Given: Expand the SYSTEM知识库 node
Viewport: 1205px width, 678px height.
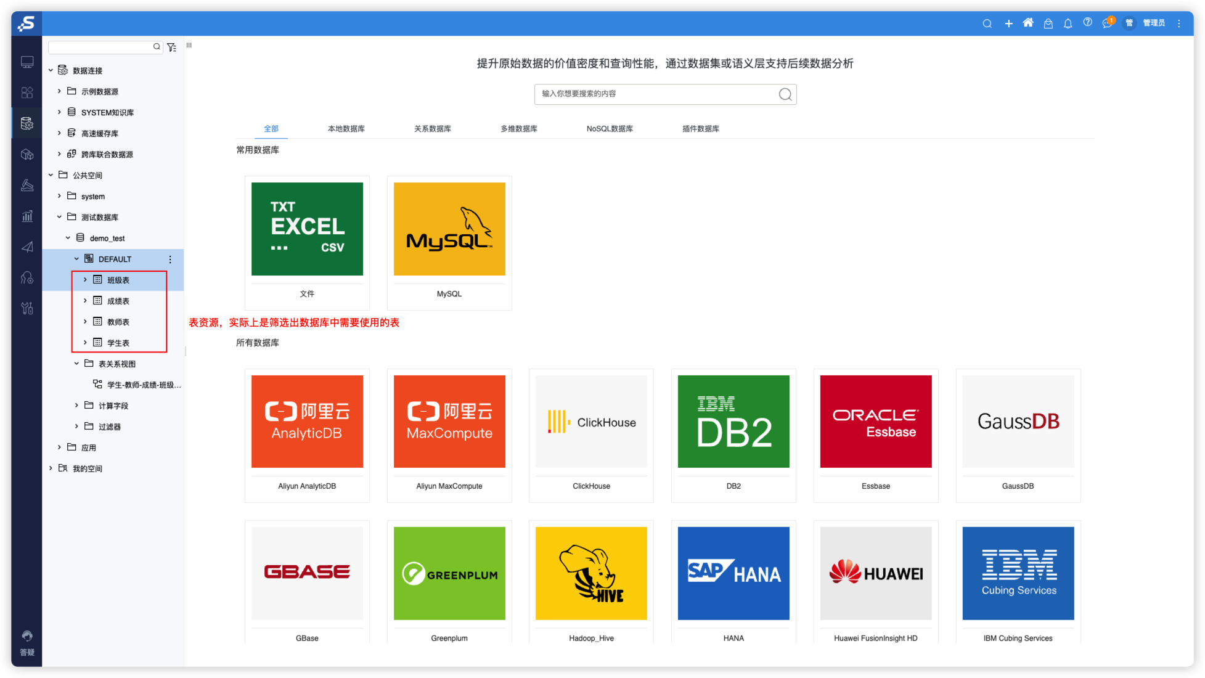Looking at the screenshot, I should pyautogui.click(x=59, y=112).
